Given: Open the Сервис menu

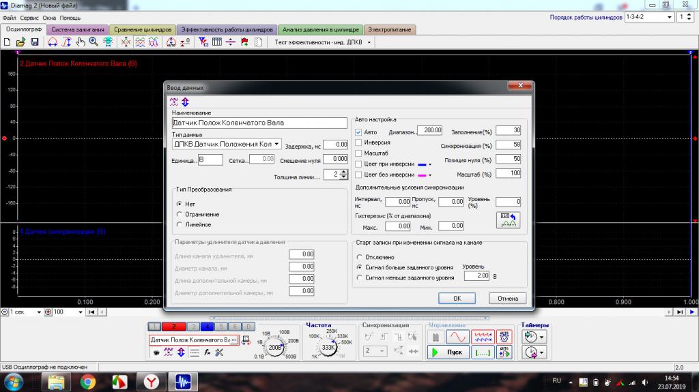Looking at the screenshot, I should pos(29,18).
